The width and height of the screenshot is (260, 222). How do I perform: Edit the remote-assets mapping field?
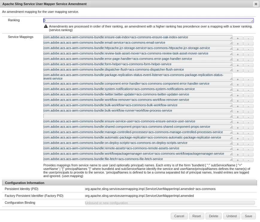coord(138,148)
